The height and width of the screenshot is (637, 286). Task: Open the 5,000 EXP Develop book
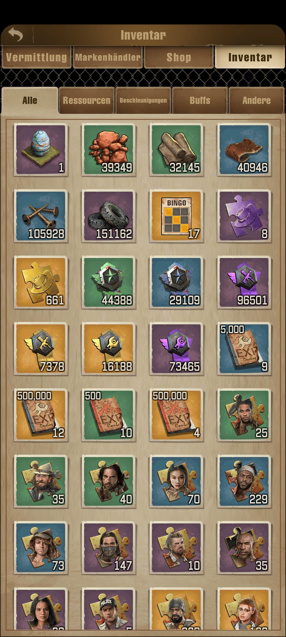pyautogui.click(x=244, y=349)
